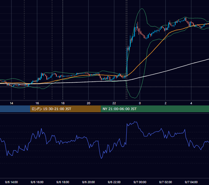This screenshot has height=185, width=209.
Task: Click the 16 hour axis label
Action: pyautogui.click(x=37, y=103)
